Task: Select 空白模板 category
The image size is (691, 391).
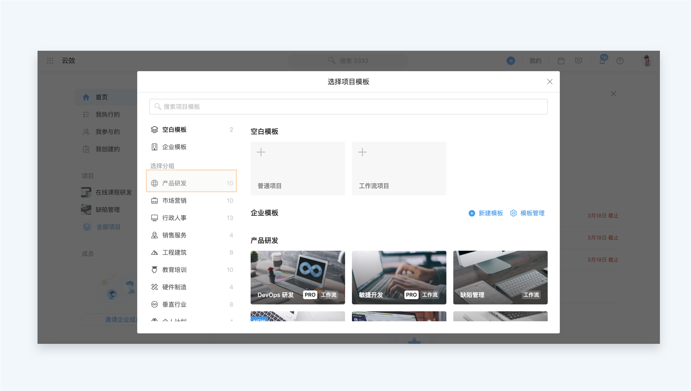Action: click(192, 130)
